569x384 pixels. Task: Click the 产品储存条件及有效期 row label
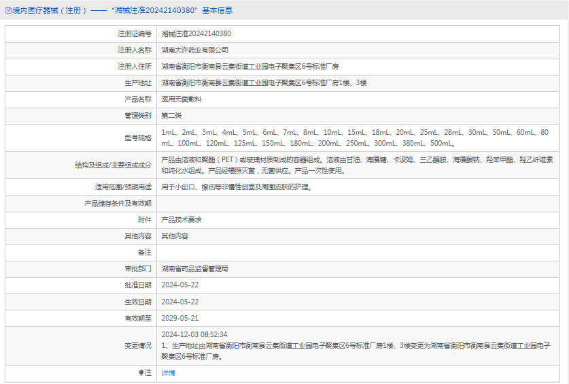coord(118,204)
